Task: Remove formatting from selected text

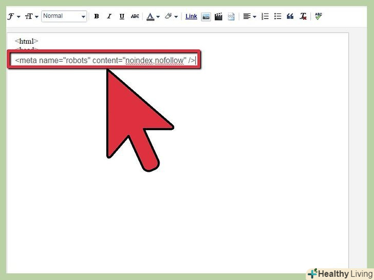Action: click(303, 16)
